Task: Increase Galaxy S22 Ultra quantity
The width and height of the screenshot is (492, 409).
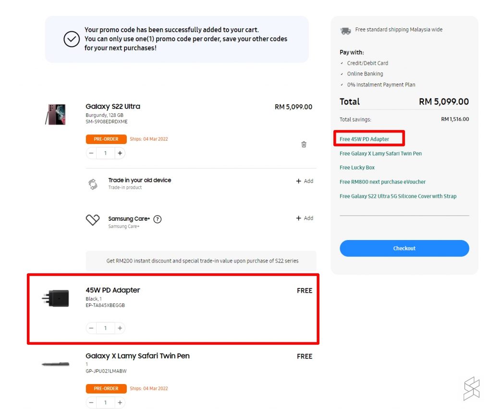Action: [x=120, y=153]
